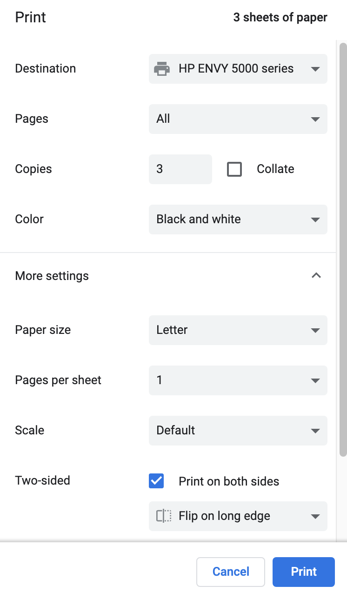Open the Color dropdown
The height and width of the screenshot is (599, 347).
pyautogui.click(x=238, y=220)
